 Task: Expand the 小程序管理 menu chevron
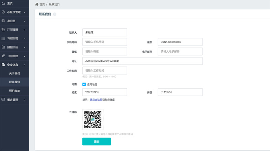click(25, 12)
